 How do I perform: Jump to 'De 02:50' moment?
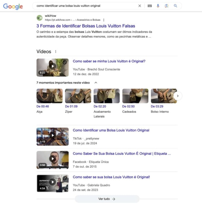[128, 106]
